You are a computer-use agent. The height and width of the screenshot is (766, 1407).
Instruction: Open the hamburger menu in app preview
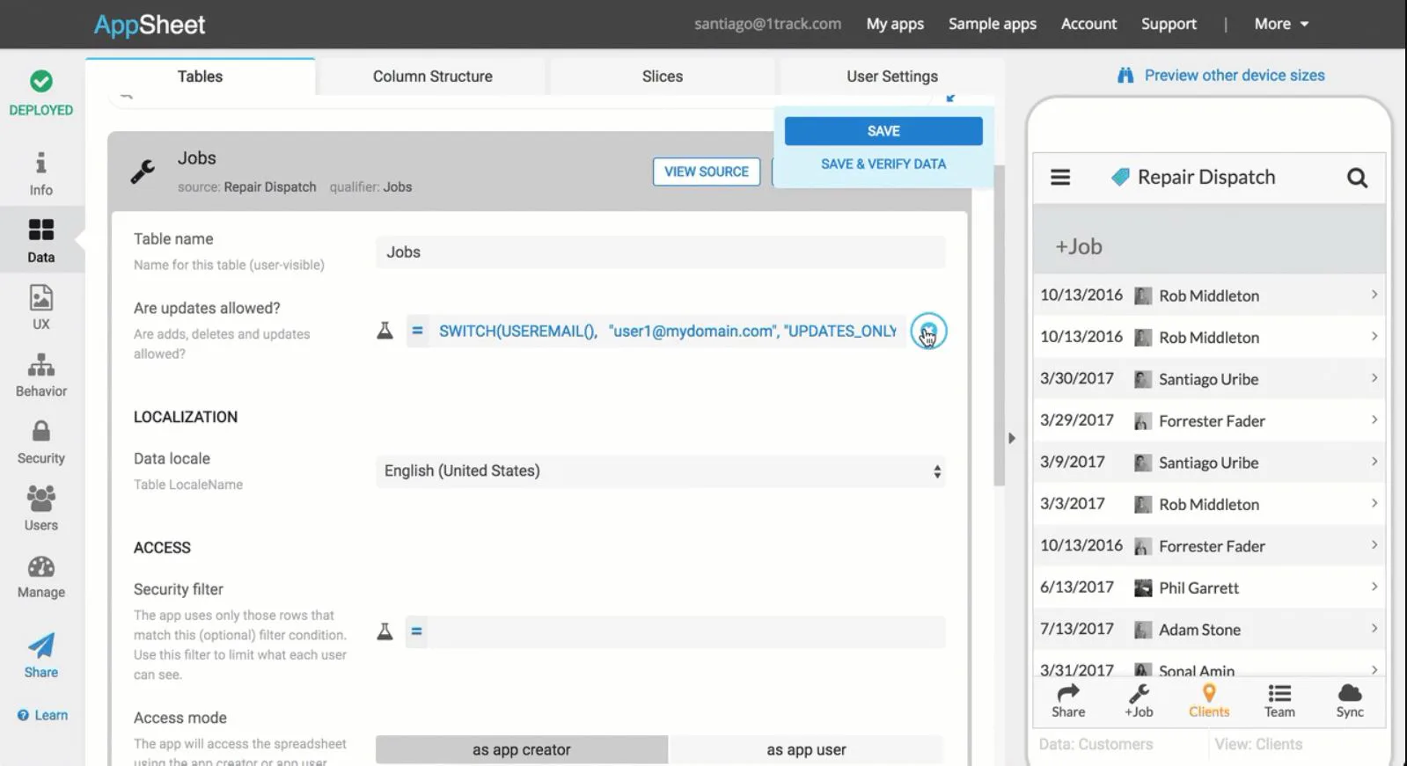click(1060, 178)
